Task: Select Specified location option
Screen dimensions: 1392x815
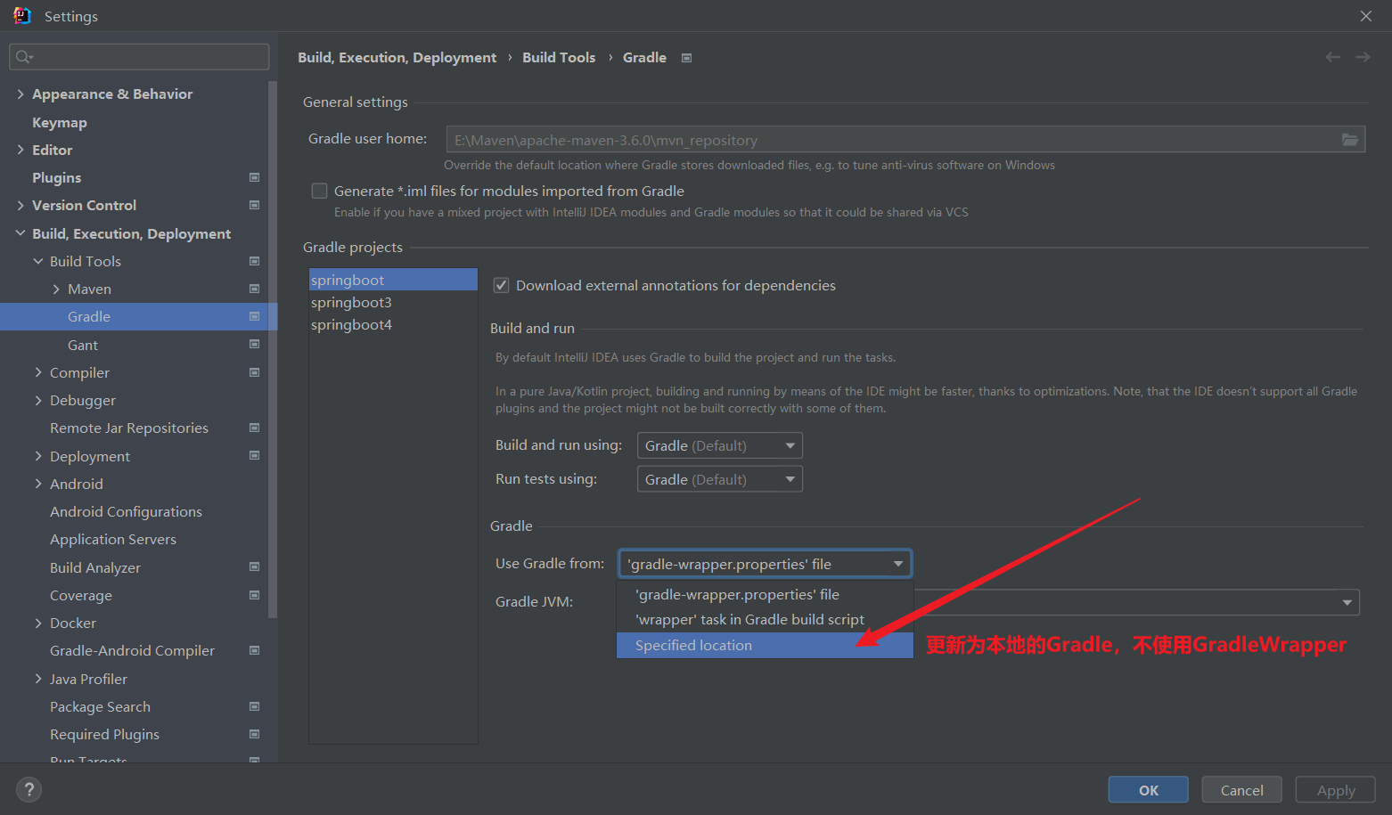Action: [x=765, y=645]
